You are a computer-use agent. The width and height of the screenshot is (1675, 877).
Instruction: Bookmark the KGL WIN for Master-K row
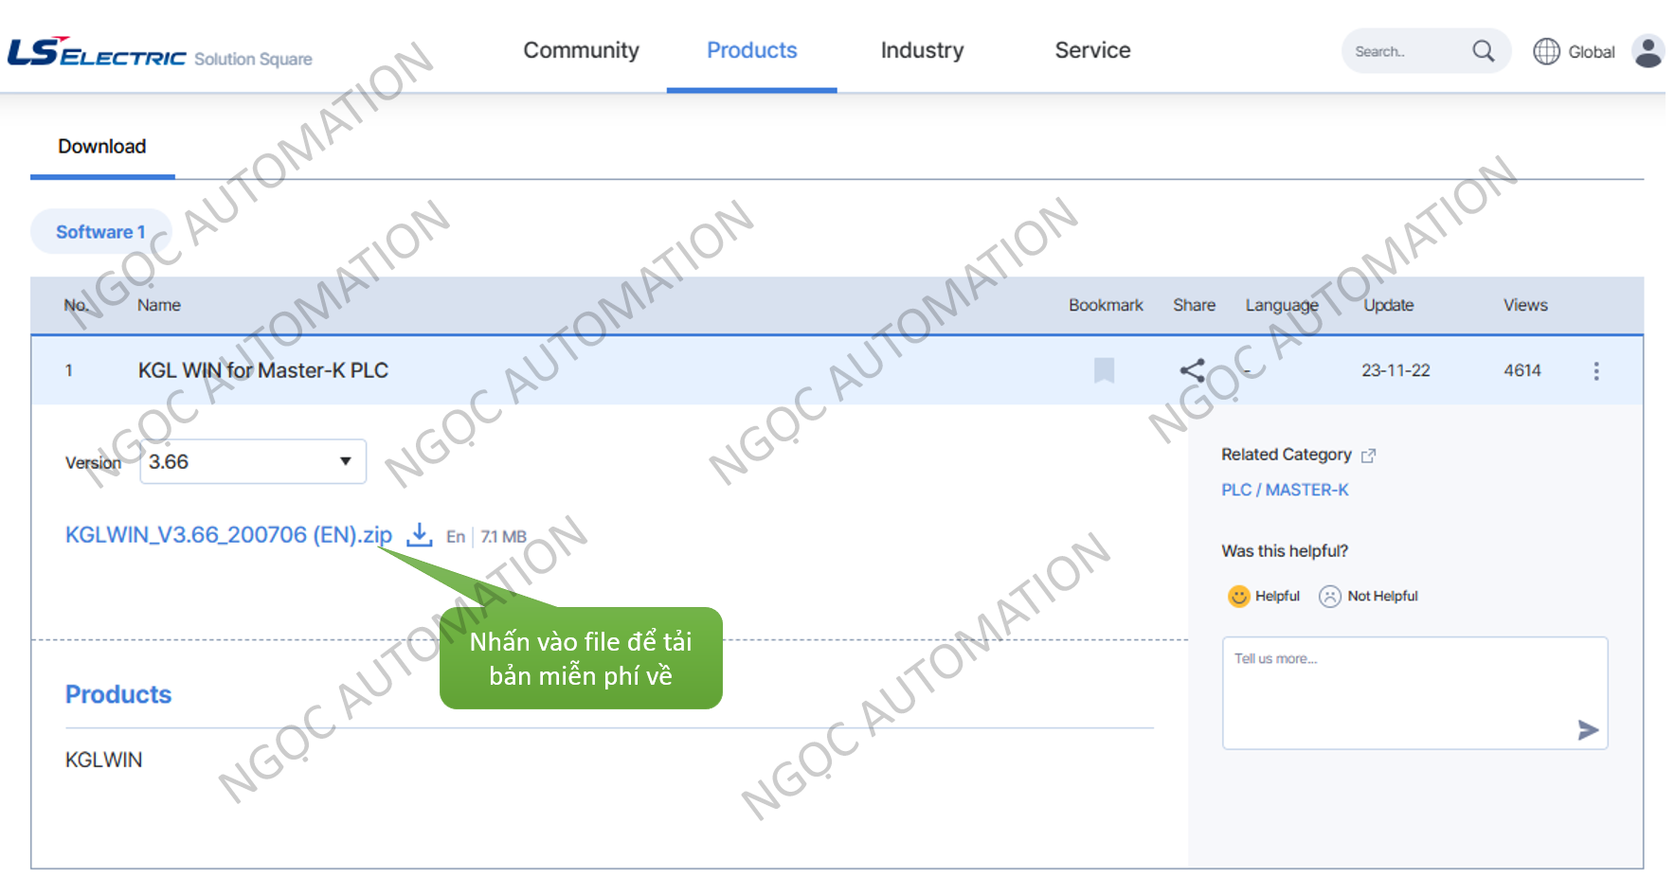click(1104, 370)
